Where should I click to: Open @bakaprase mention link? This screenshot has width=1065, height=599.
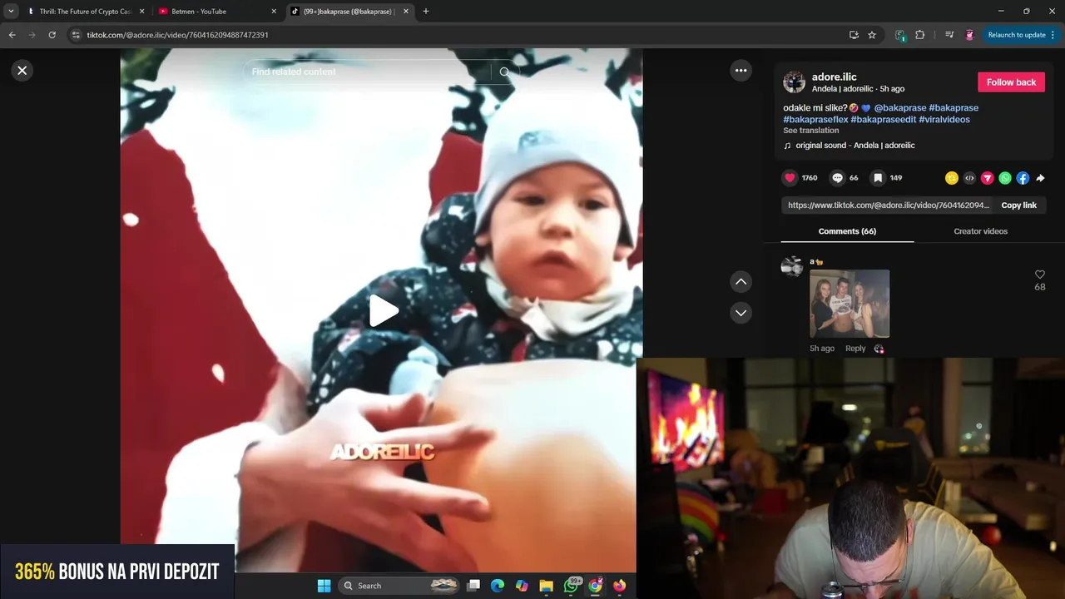point(900,108)
